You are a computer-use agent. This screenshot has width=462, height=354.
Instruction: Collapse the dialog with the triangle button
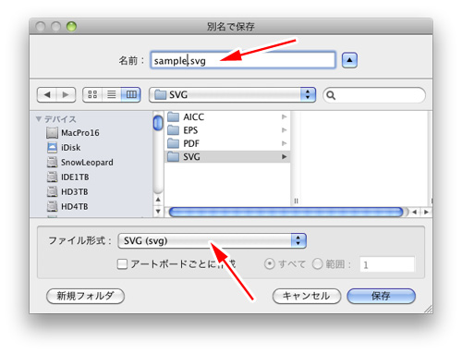coord(349,60)
